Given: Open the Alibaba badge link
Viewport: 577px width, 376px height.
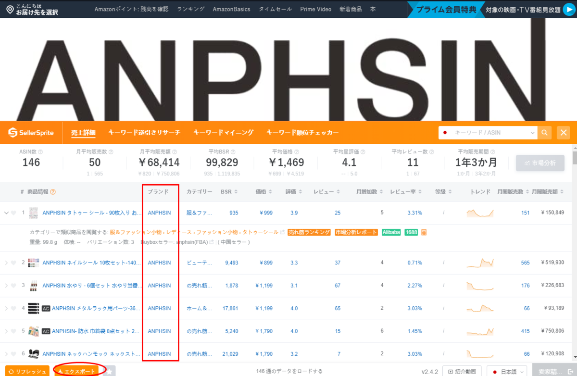Looking at the screenshot, I should [391, 232].
